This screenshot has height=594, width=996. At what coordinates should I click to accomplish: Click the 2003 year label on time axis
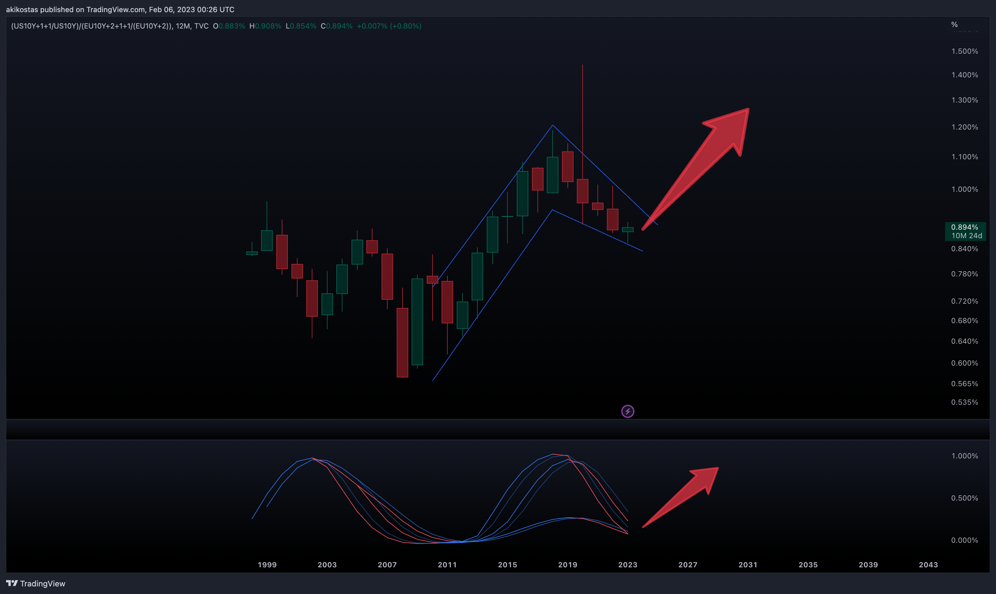pos(327,564)
